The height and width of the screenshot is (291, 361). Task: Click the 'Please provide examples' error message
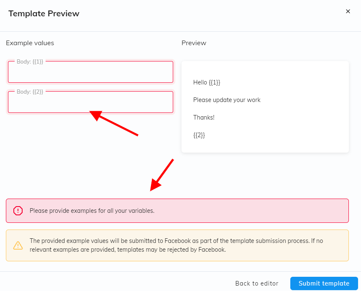point(92,211)
